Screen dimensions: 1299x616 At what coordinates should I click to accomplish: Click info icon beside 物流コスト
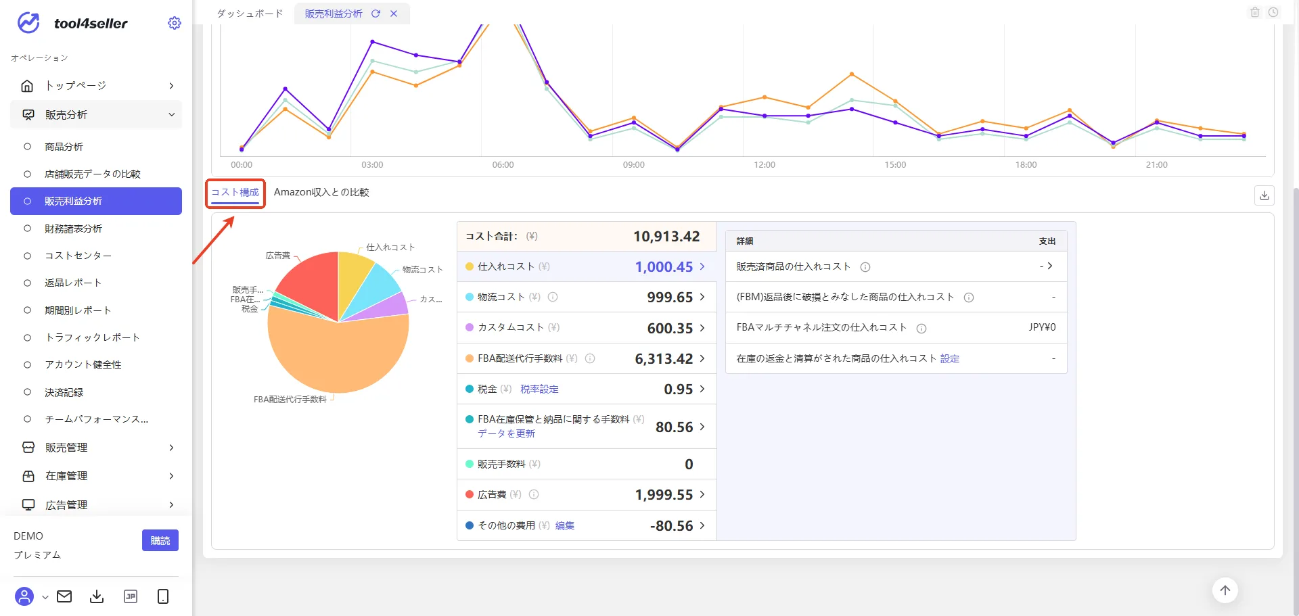553,297
